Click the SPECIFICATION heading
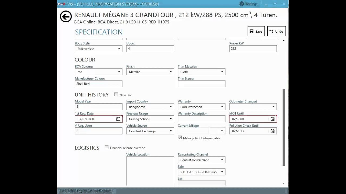Screen dimensions: 346x194 tap(99, 32)
